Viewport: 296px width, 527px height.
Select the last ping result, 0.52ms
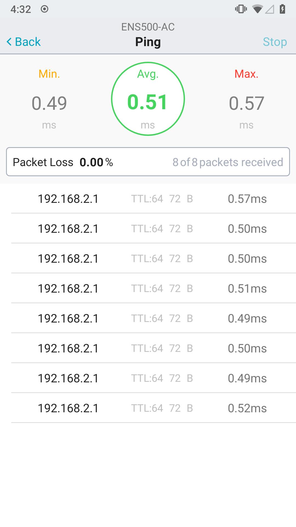pyautogui.click(x=153, y=408)
